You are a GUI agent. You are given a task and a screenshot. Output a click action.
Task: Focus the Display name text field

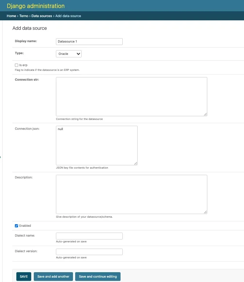coord(89,41)
